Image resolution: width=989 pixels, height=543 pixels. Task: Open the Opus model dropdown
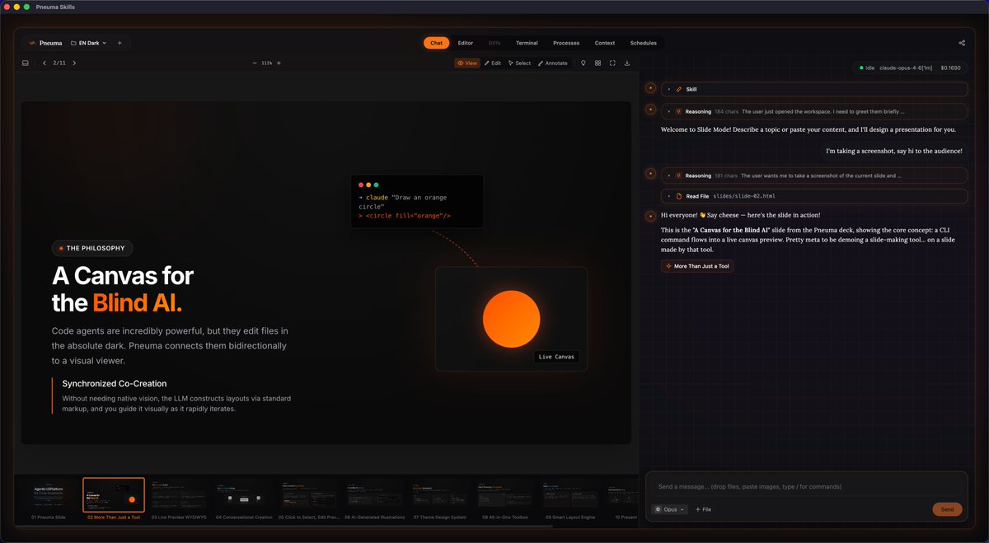670,509
